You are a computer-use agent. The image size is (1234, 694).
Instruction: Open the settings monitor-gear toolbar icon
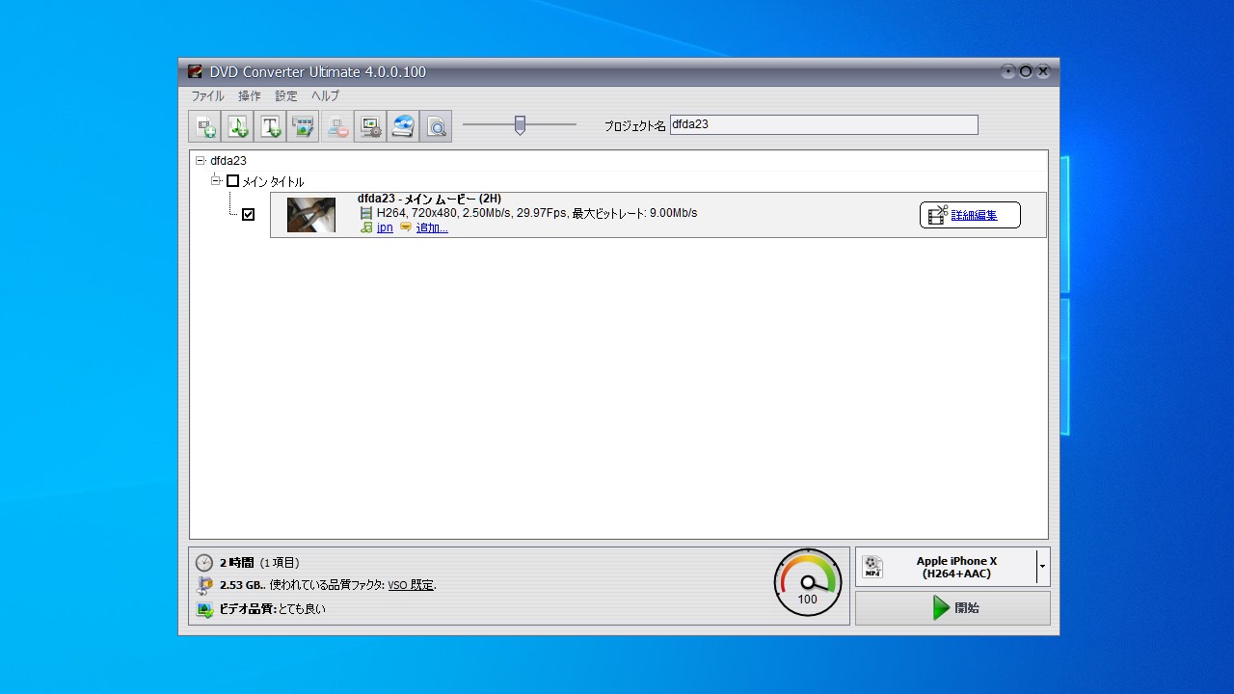(369, 126)
